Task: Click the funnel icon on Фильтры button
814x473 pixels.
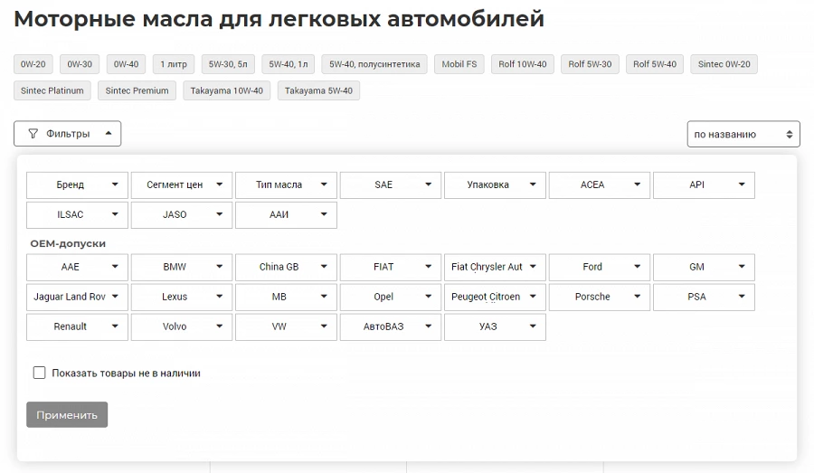Action: (33, 134)
